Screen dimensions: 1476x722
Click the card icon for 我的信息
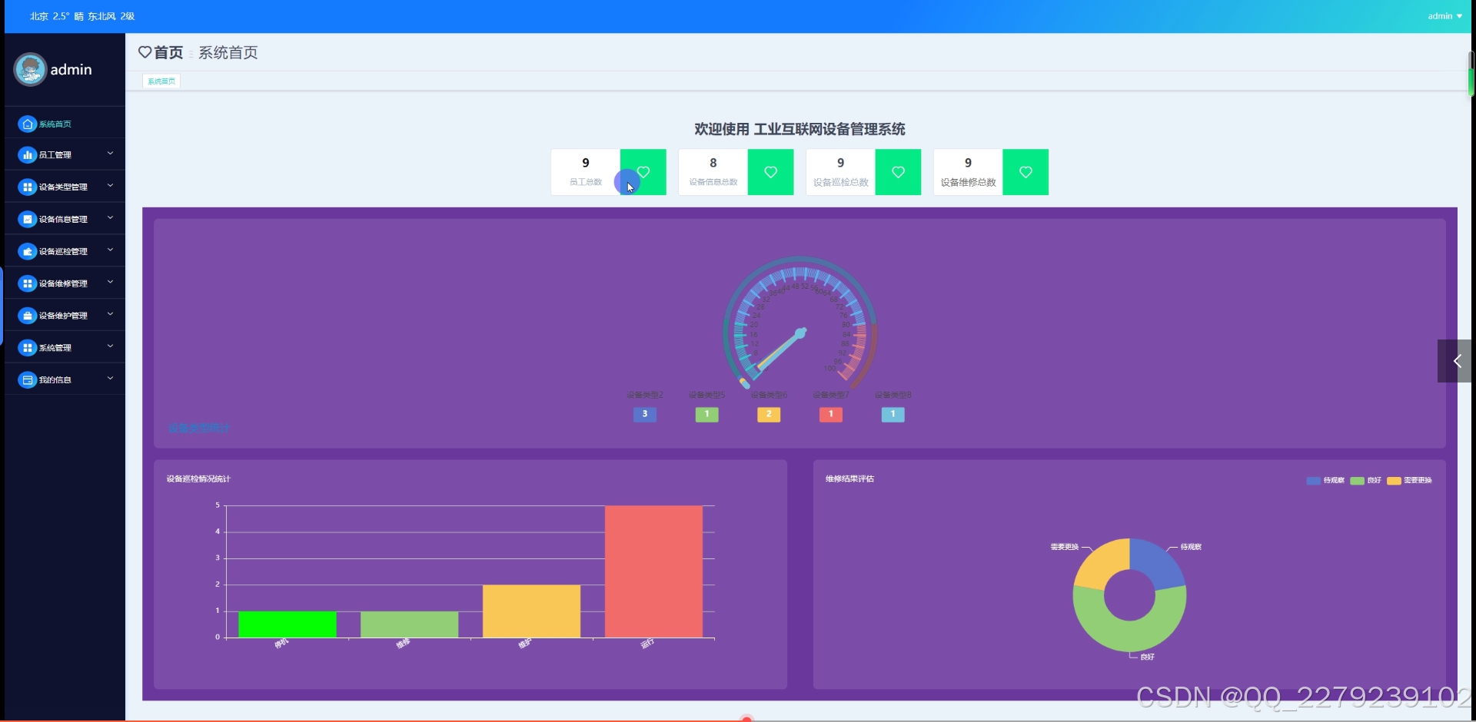28,380
